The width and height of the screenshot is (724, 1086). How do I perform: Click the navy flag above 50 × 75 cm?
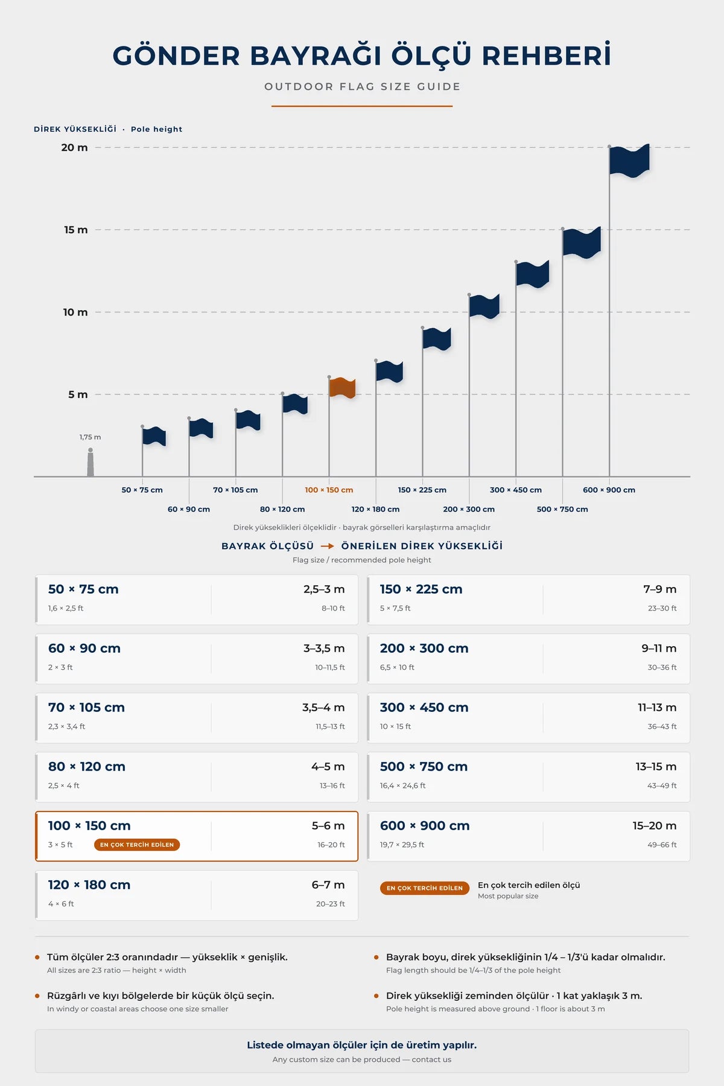154,436
